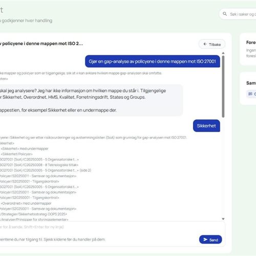Click the conversation icon in right panel
The image size is (256, 256).
coord(250,94)
